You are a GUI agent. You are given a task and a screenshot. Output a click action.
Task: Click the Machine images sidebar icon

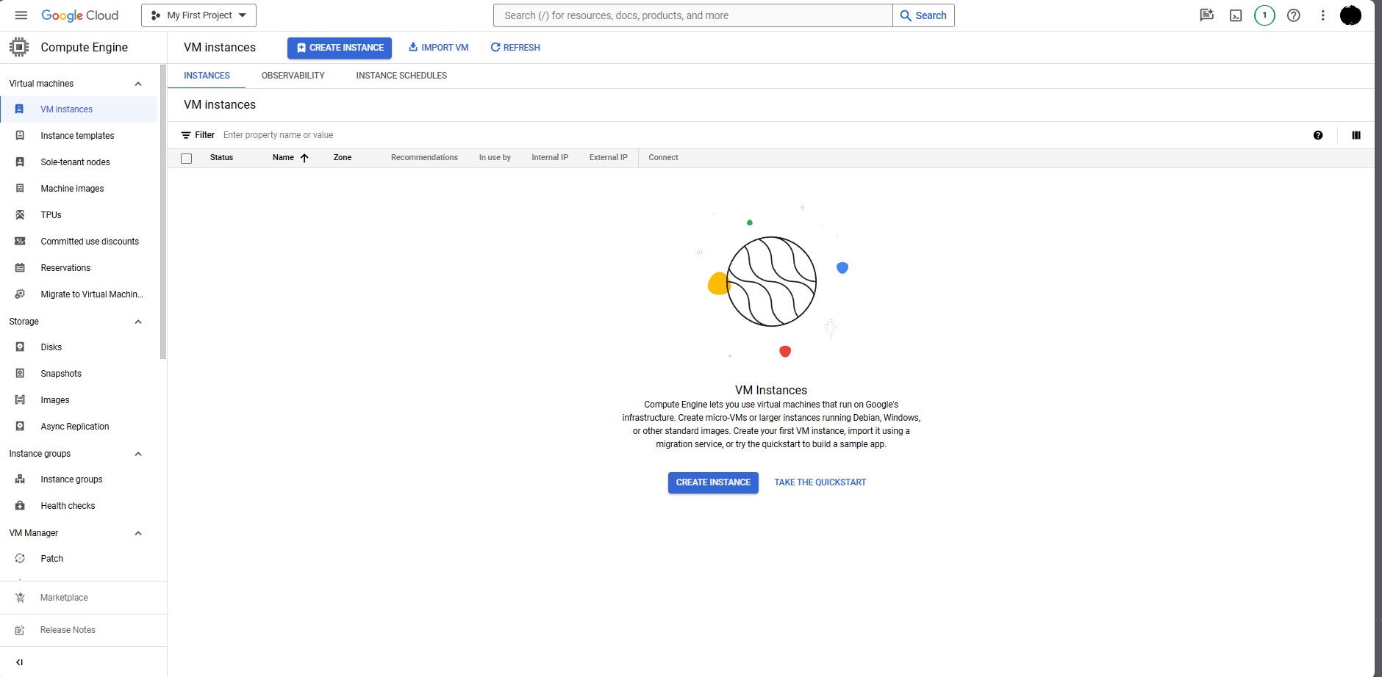coord(20,189)
